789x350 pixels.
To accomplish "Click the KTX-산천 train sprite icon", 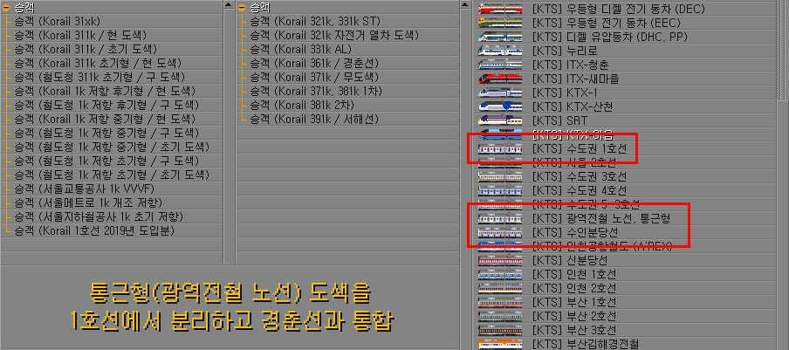I will pos(500,106).
